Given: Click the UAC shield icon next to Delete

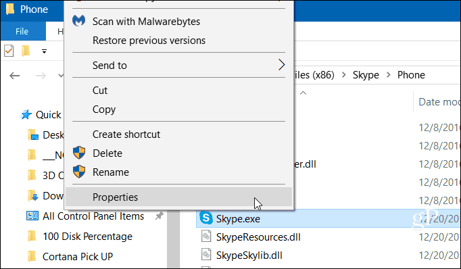Looking at the screenshot, I should (x=79, y=153).
